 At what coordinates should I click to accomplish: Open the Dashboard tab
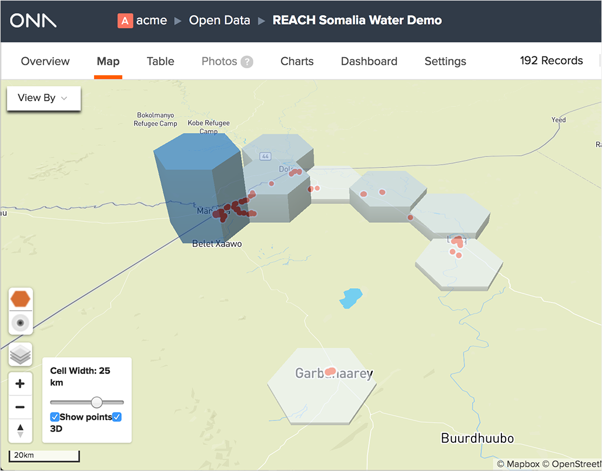pos(369,61)
